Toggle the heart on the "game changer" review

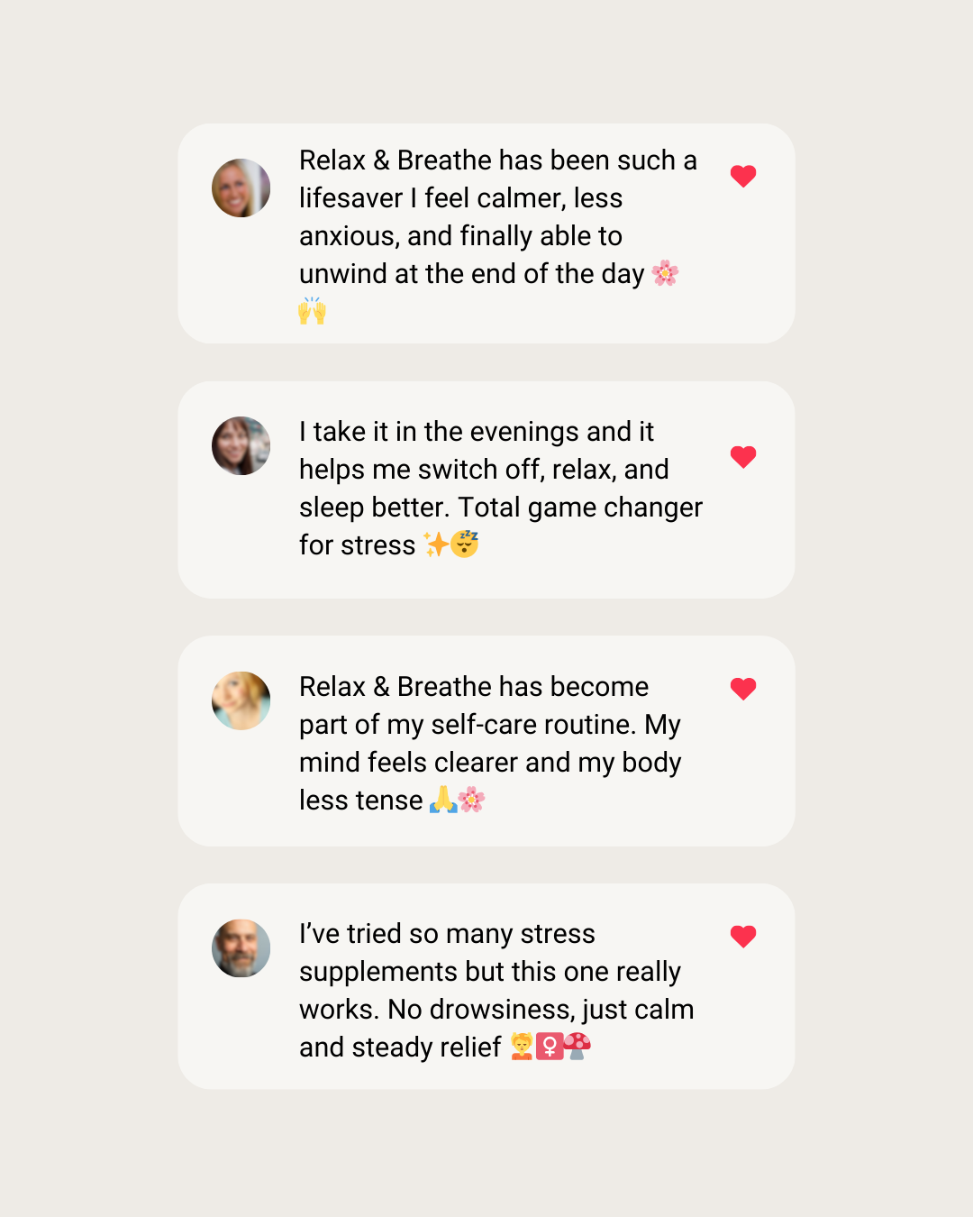[x=743, y=457]
